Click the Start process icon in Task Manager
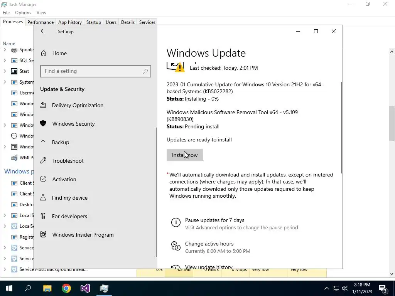The image size is (395, 296). [x=14, y=71]
